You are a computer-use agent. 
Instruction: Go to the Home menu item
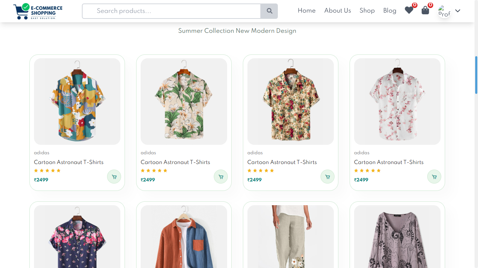307,10
